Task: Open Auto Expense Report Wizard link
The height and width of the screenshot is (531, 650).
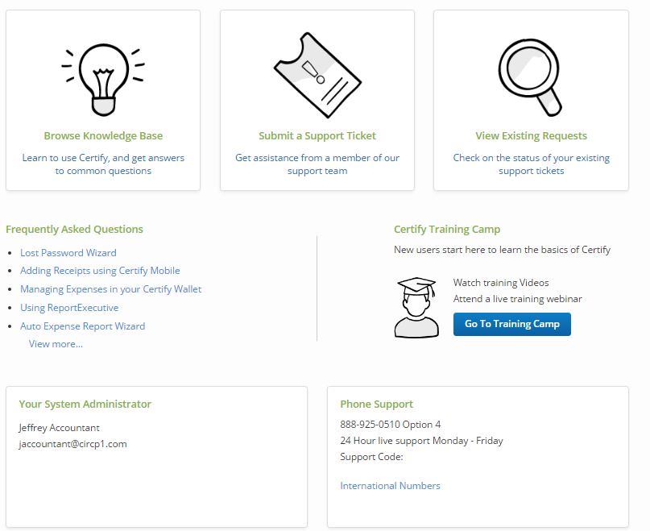Action: tap(82, 326)
